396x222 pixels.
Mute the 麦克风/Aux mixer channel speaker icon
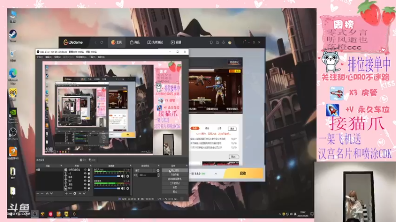pyautogui.click(x=123, y=176)
